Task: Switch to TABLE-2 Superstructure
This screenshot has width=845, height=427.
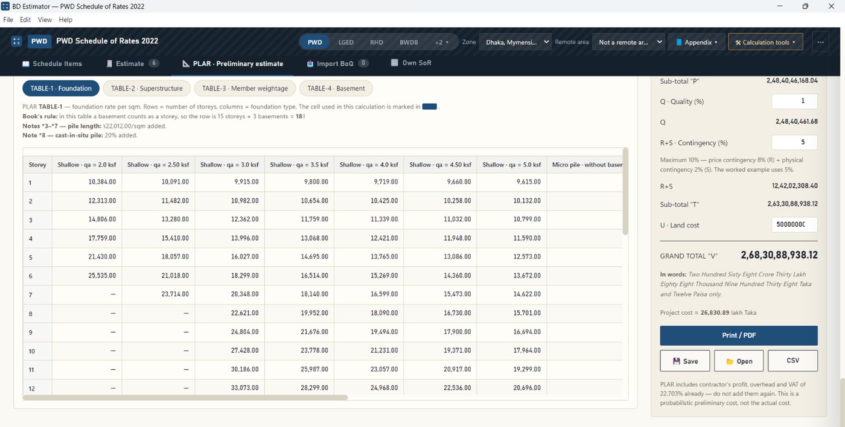Action: (x=147, y=88)
